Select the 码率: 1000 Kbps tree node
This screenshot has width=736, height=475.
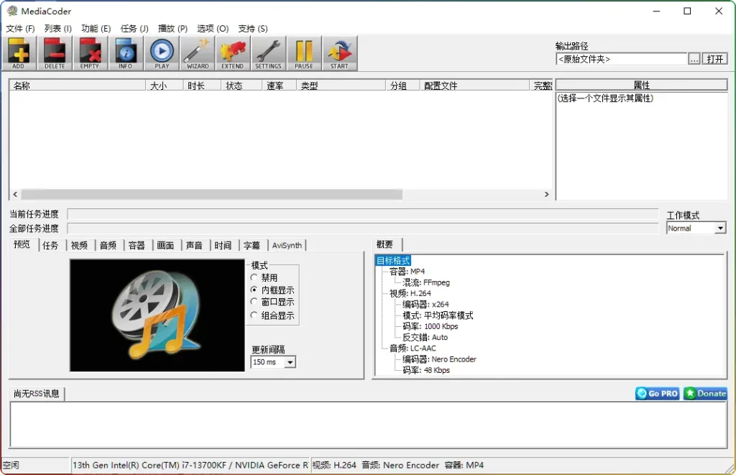[x=430, y=326]
